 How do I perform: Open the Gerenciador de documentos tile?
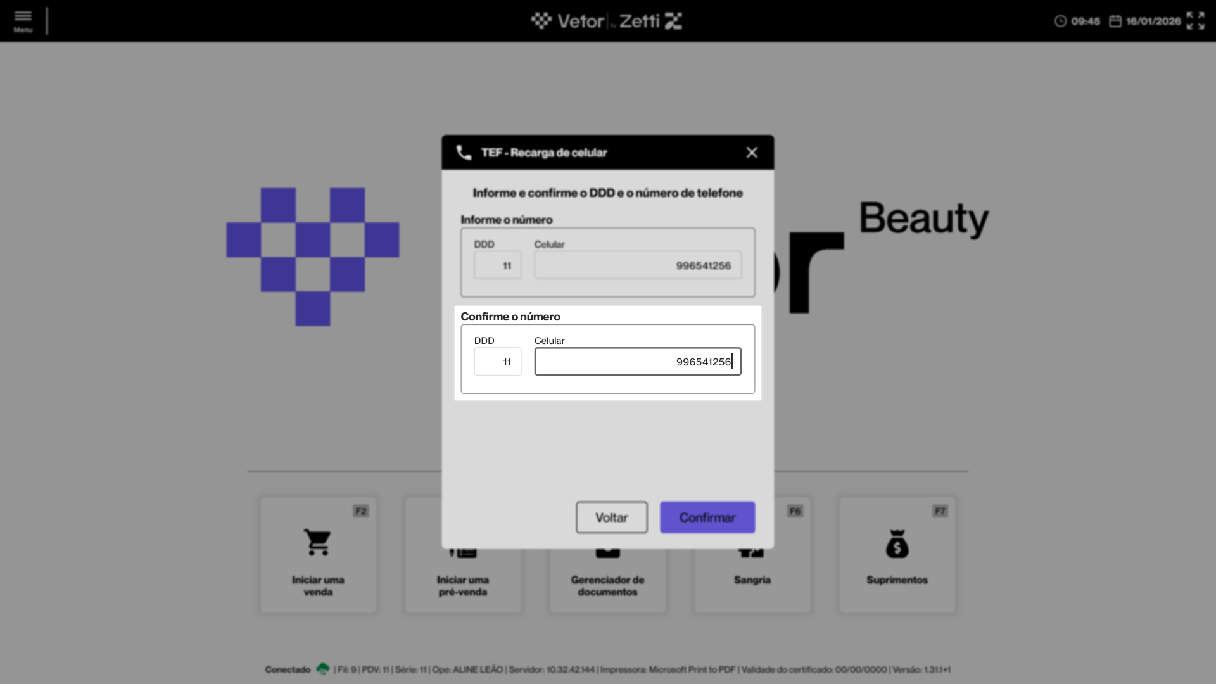pyautogui.click(x=607, y=585)
